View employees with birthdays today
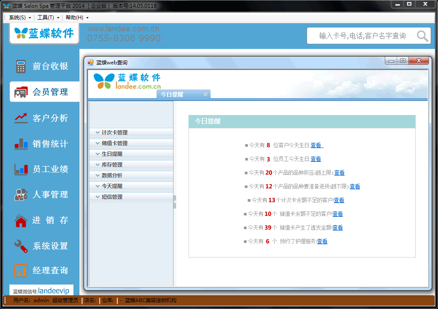438x309 pixels. pyautogui.click(x=316, y=159)
